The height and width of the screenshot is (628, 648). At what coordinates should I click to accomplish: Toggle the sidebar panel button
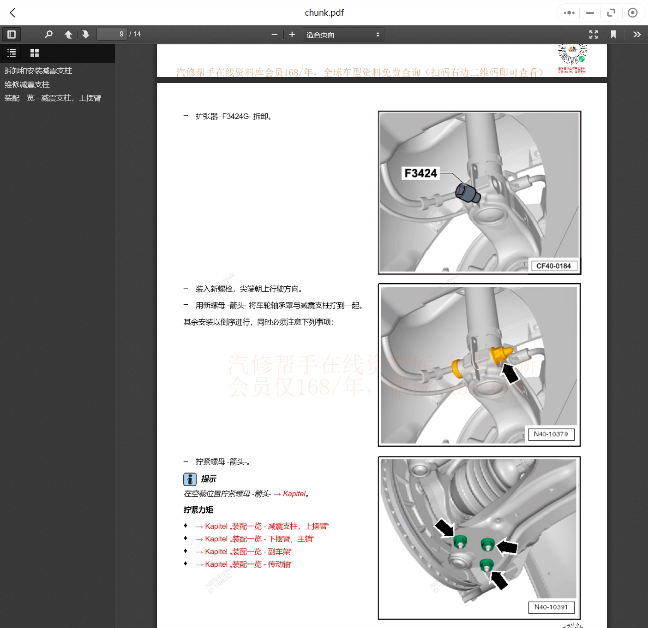(x=12, y=34)
